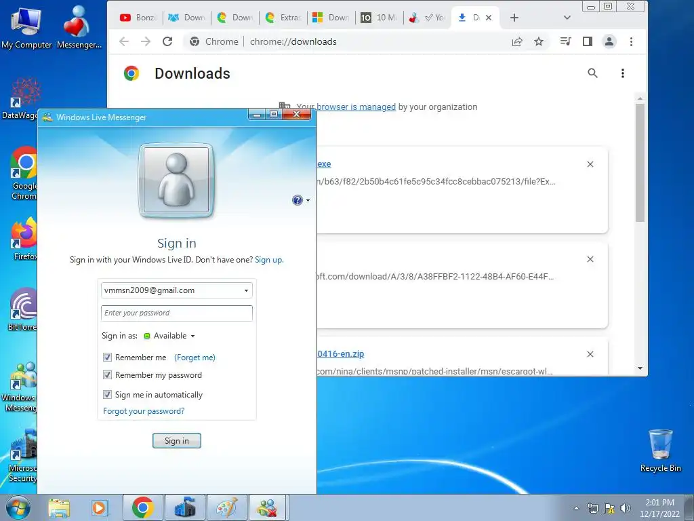Open a new Chrome tab
The height and width of the screenshot is (521, 694).
tap(514, 18)
